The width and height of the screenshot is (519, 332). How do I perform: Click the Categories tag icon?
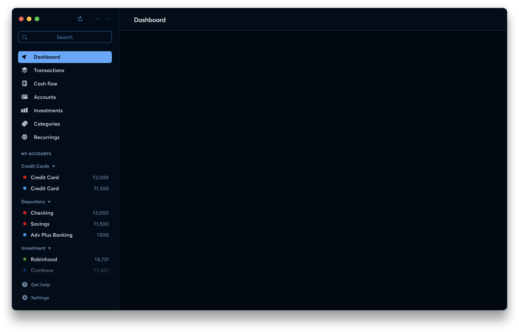click(25, 124)
